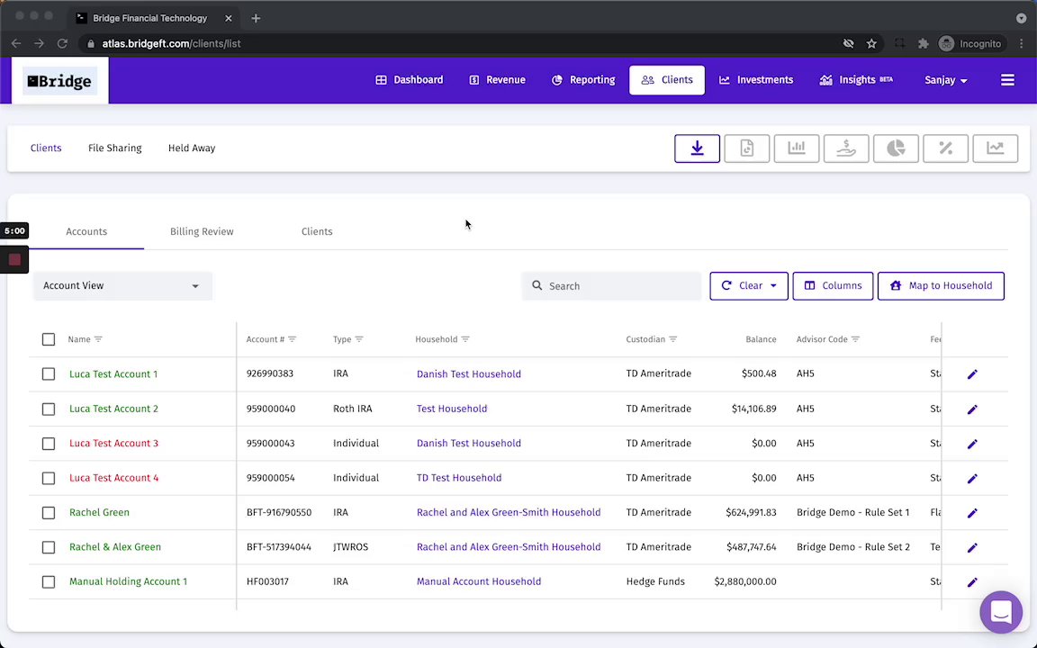Open the Reporting nav item

[583, 80]
